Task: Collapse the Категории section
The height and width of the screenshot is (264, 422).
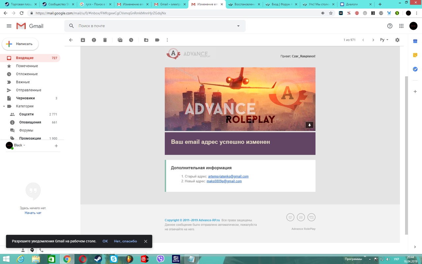Action: click(x=4, y=106)
